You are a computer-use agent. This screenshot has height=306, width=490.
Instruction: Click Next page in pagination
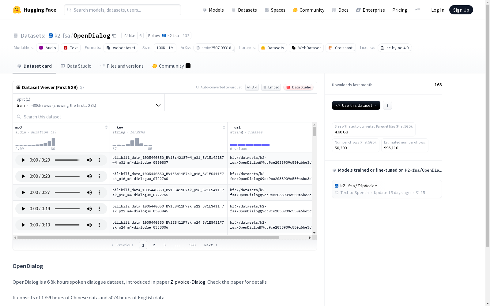point(211,245)
